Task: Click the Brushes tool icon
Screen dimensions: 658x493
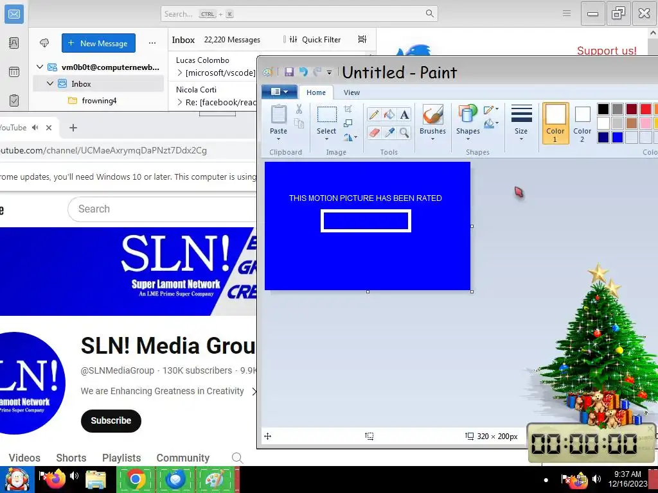Action: point(432,114)
